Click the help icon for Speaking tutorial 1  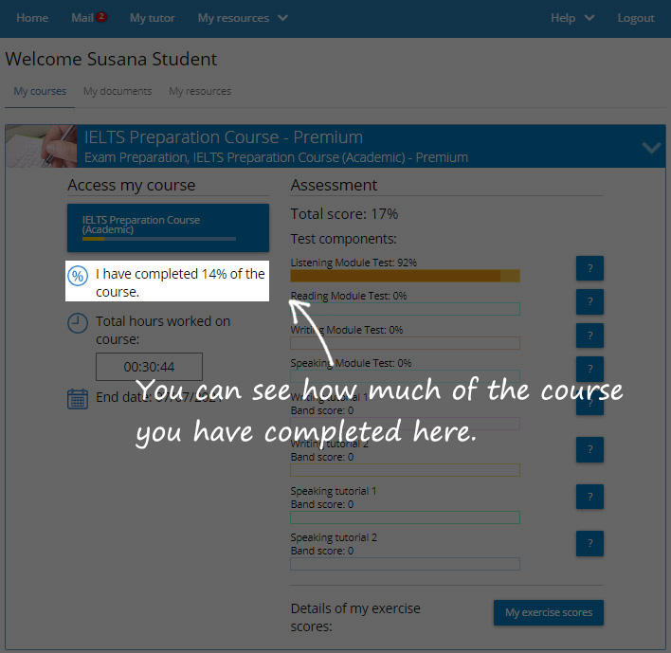tap(589, 496)
